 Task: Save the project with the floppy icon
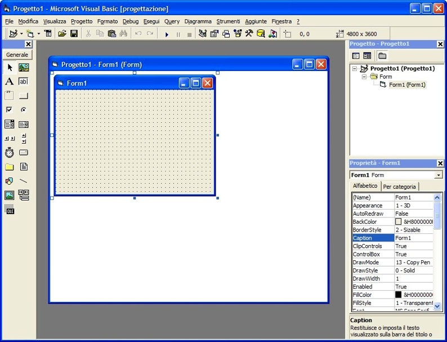(74, 34)
